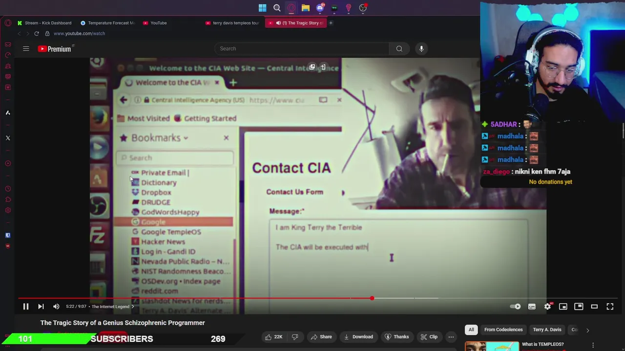Select the 'All' filter chip
This screenshot has width=625, height=351.
(471, 330)
